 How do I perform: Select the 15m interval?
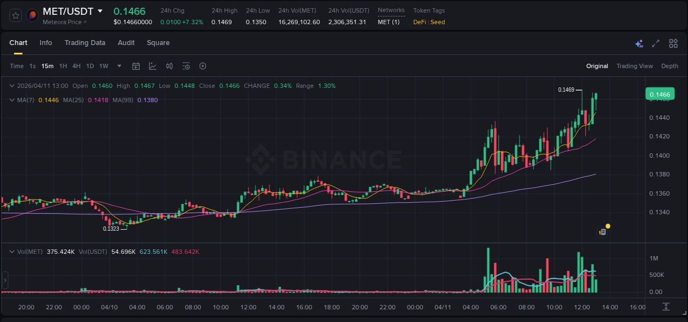click(x=47, y=66)
